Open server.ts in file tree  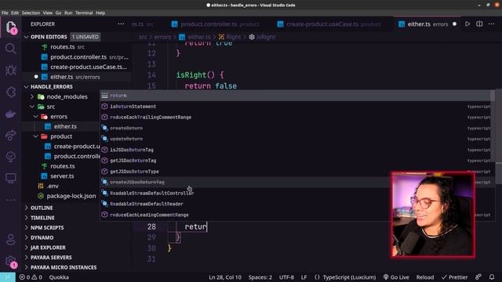62,176
